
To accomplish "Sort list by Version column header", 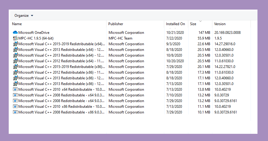I will tap(220, 24).
